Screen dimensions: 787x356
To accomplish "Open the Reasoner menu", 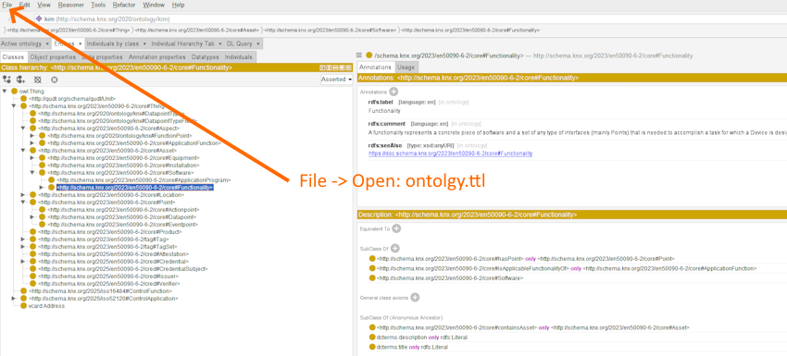I will (x=70, y=5).
